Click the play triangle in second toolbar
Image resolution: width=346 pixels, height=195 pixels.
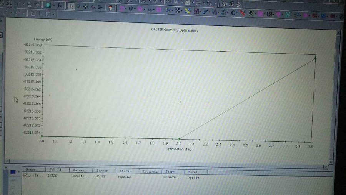coord(40,14)
